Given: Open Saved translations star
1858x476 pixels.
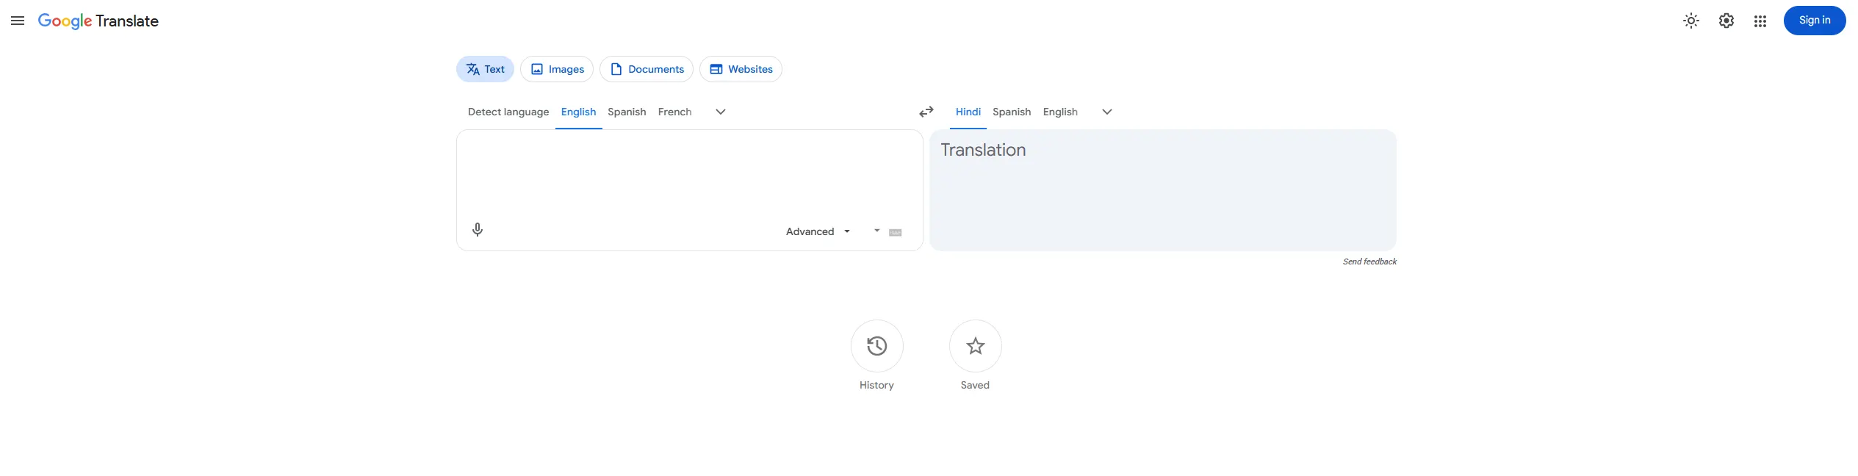Looking at the screenshot, I should (976, 346).
